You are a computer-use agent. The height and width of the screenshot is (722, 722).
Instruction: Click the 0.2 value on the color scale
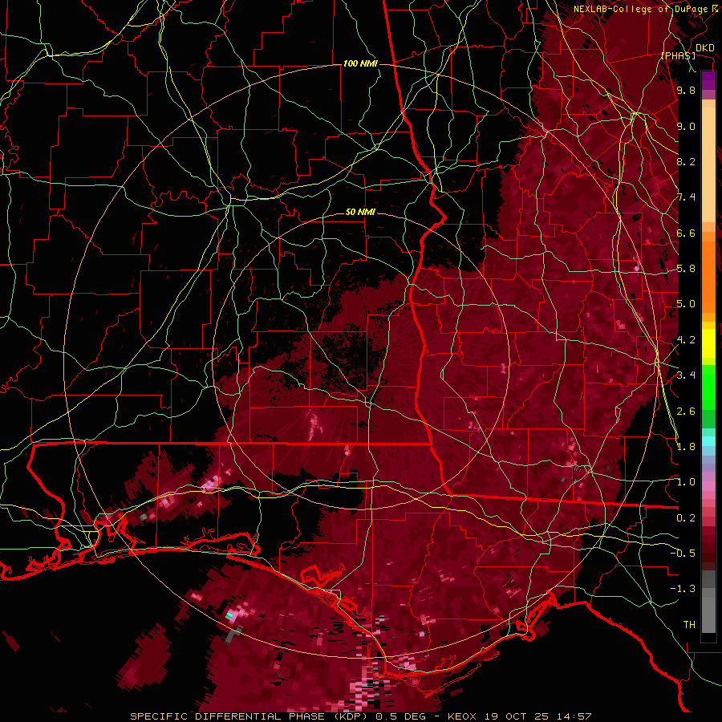[686, 518]
